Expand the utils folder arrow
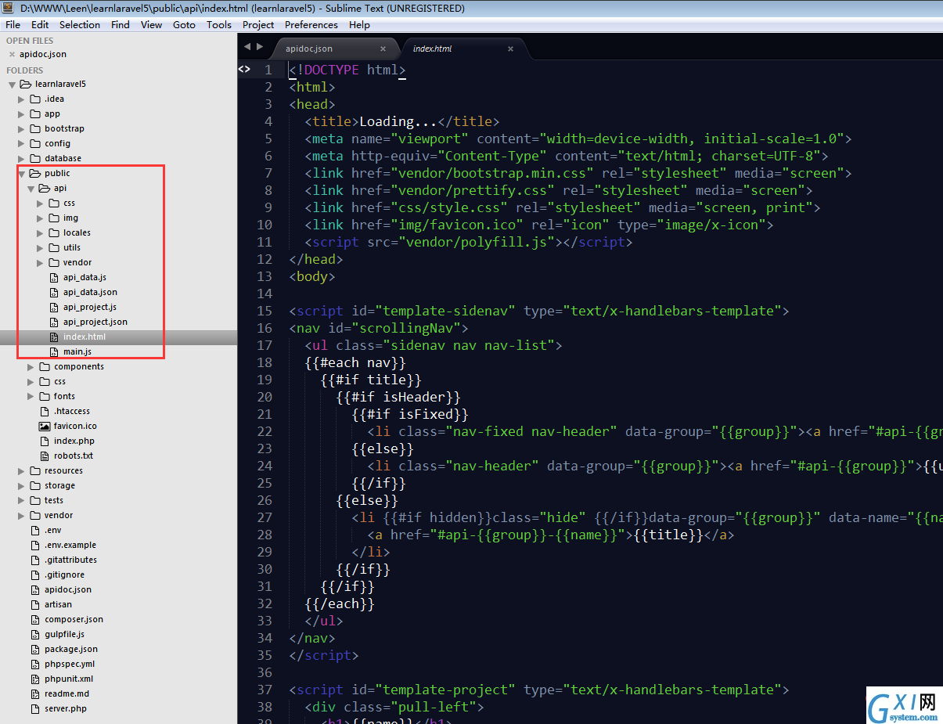The image size is (943, 724). tap(41, 247)
